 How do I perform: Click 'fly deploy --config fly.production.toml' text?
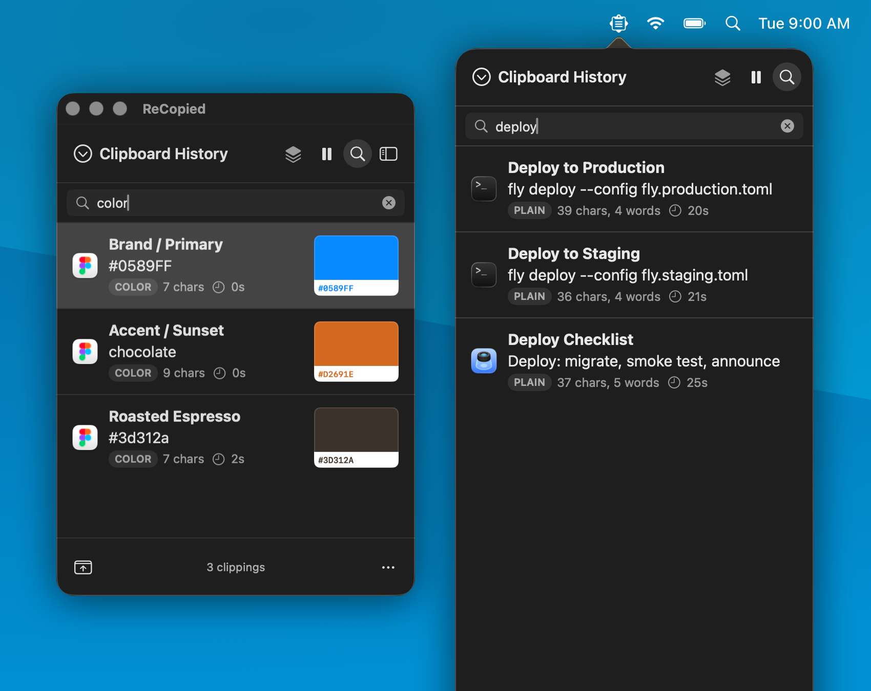640,189
